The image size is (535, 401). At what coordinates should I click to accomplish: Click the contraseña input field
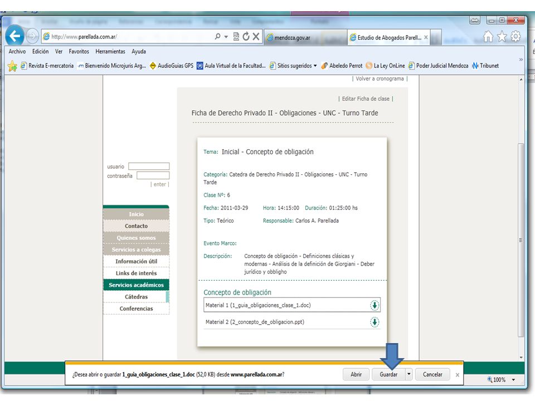(x=153, y=175)
